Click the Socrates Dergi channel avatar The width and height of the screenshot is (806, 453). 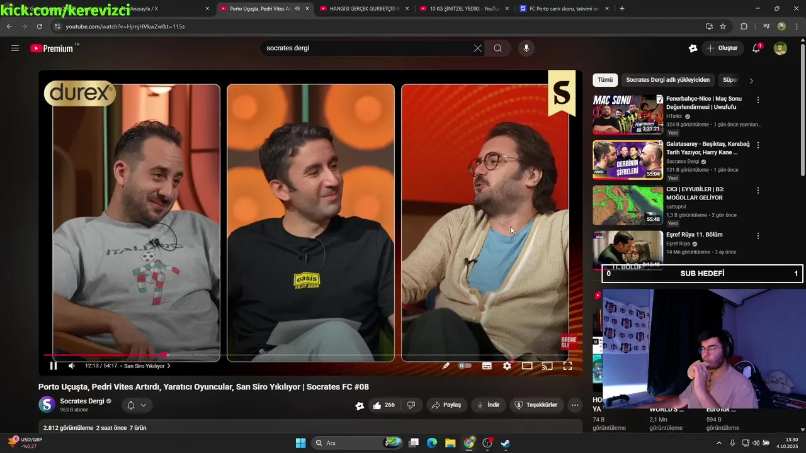coord(47,405)
